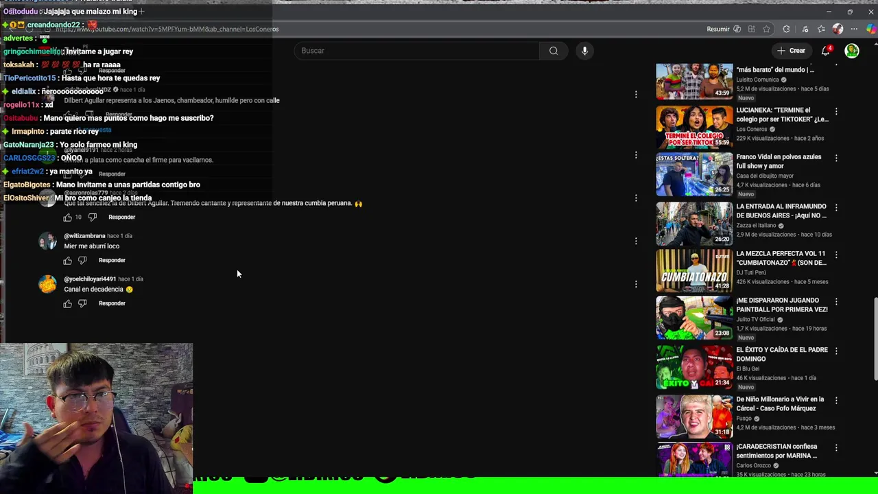Viewport: 878px width, 494px height.
Task: Open @witizambrana's channel via username
Action: pyautogui.click(x=84, y=236)
